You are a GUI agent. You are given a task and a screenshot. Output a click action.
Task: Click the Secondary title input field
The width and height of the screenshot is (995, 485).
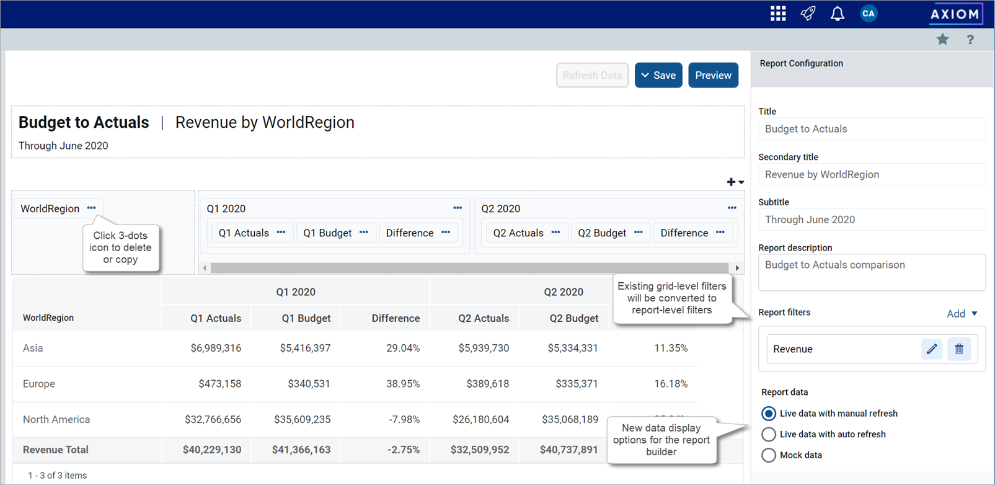pos(871,175)
